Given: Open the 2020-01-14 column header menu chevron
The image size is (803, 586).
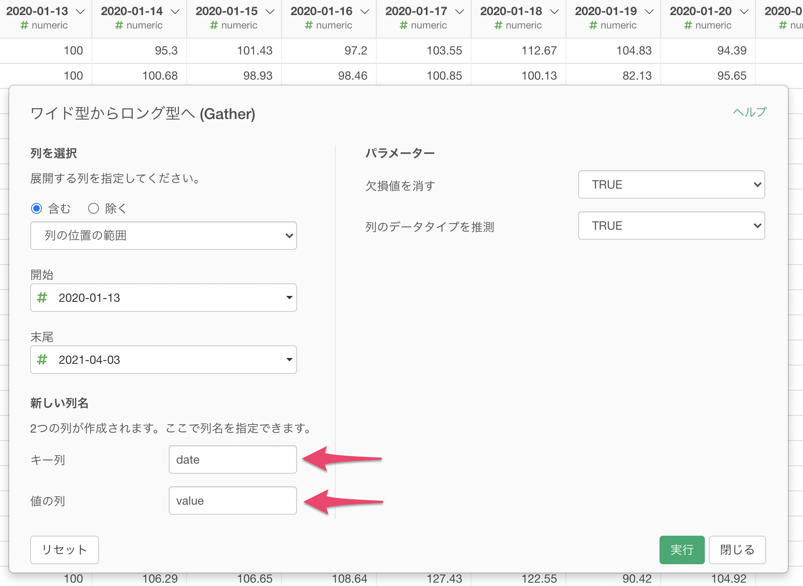Looking at the screenshot, I should [x=175, y=12].
